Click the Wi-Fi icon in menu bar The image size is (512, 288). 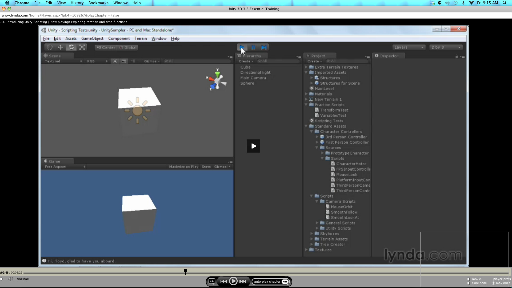[x=471, y=3]
